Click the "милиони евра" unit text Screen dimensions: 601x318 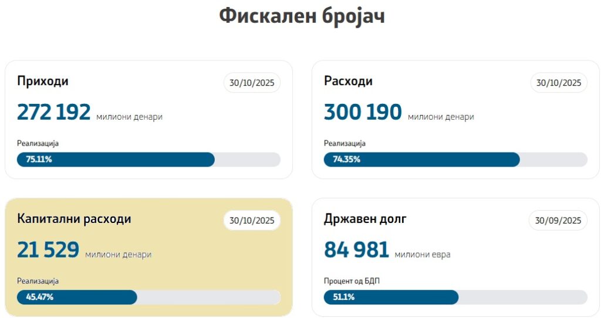pos(423,255)
